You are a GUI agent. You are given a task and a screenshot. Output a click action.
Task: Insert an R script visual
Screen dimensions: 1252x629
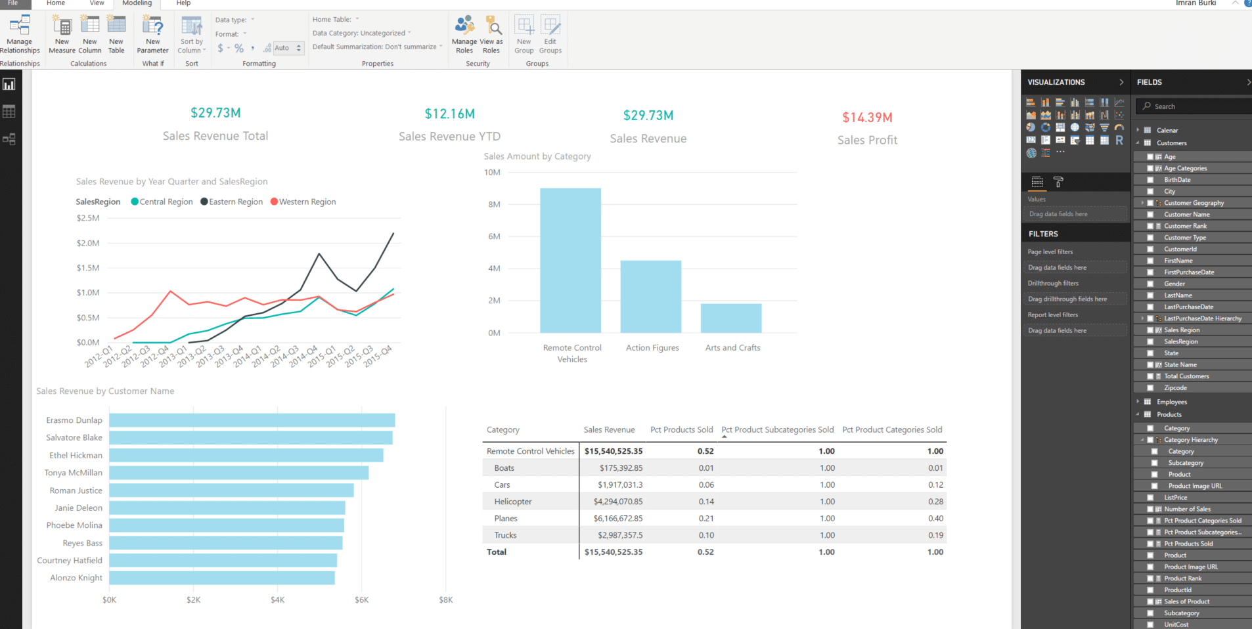1120,140
